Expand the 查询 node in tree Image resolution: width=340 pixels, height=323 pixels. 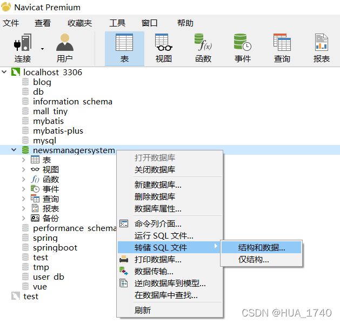[24, 199]
